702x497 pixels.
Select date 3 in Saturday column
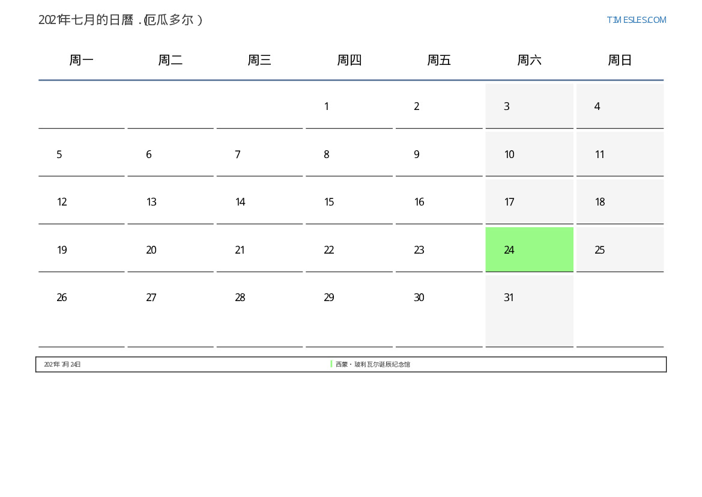pos(507,106)
